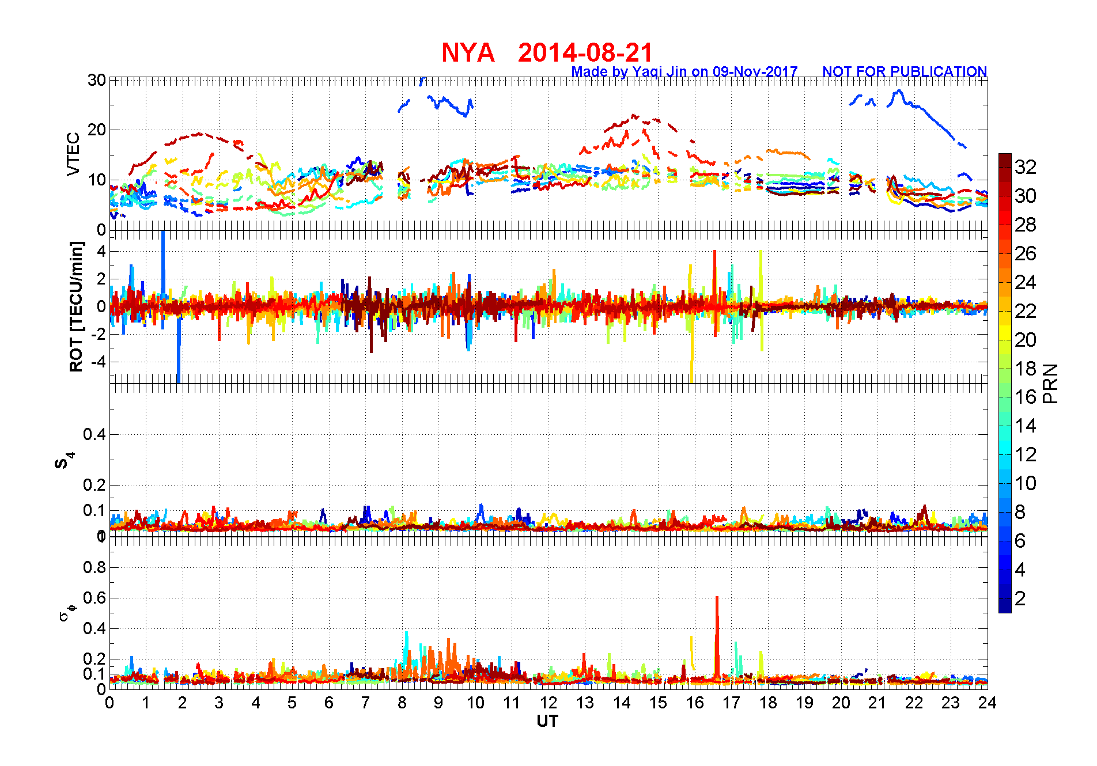Click VTEC y-axis tick label 20
Viewport: 1097px width, 766px height.
point(96,130)
